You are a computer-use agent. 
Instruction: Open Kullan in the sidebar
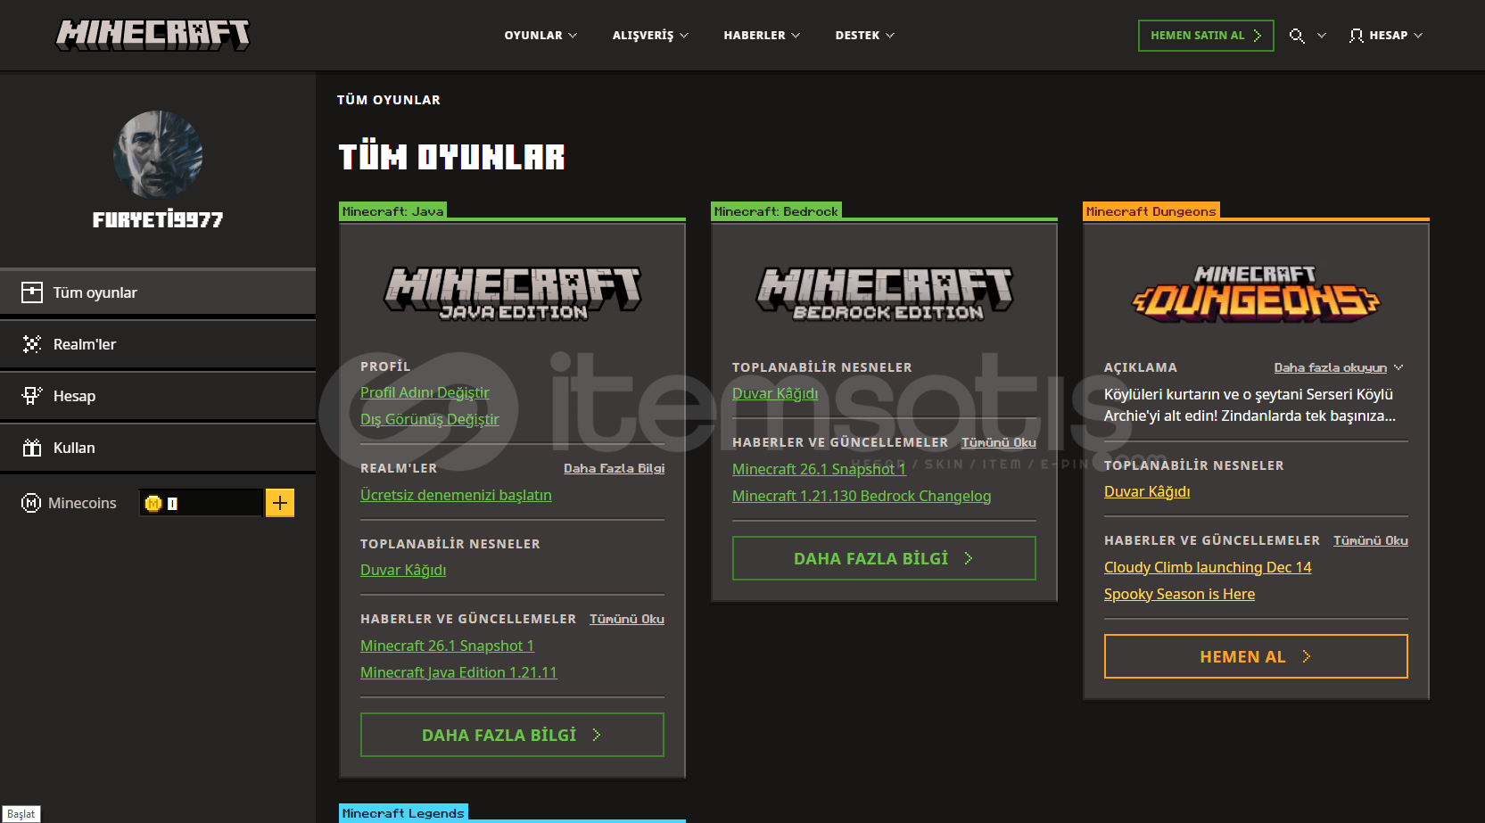coord(158,448)
